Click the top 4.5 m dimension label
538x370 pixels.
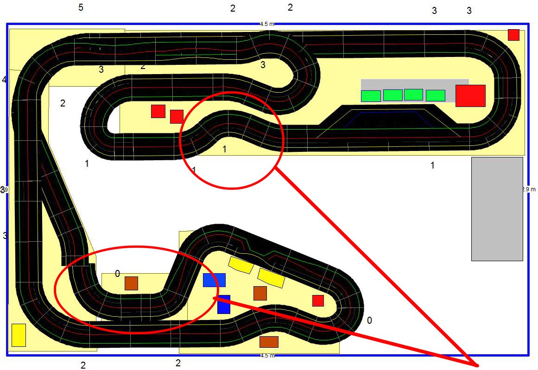click(267, 24)
